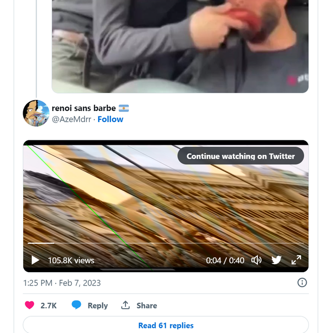
Task: Click Continue watching on Twitter
Action: coord(240,156)
